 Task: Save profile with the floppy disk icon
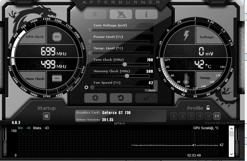point(217,116)
